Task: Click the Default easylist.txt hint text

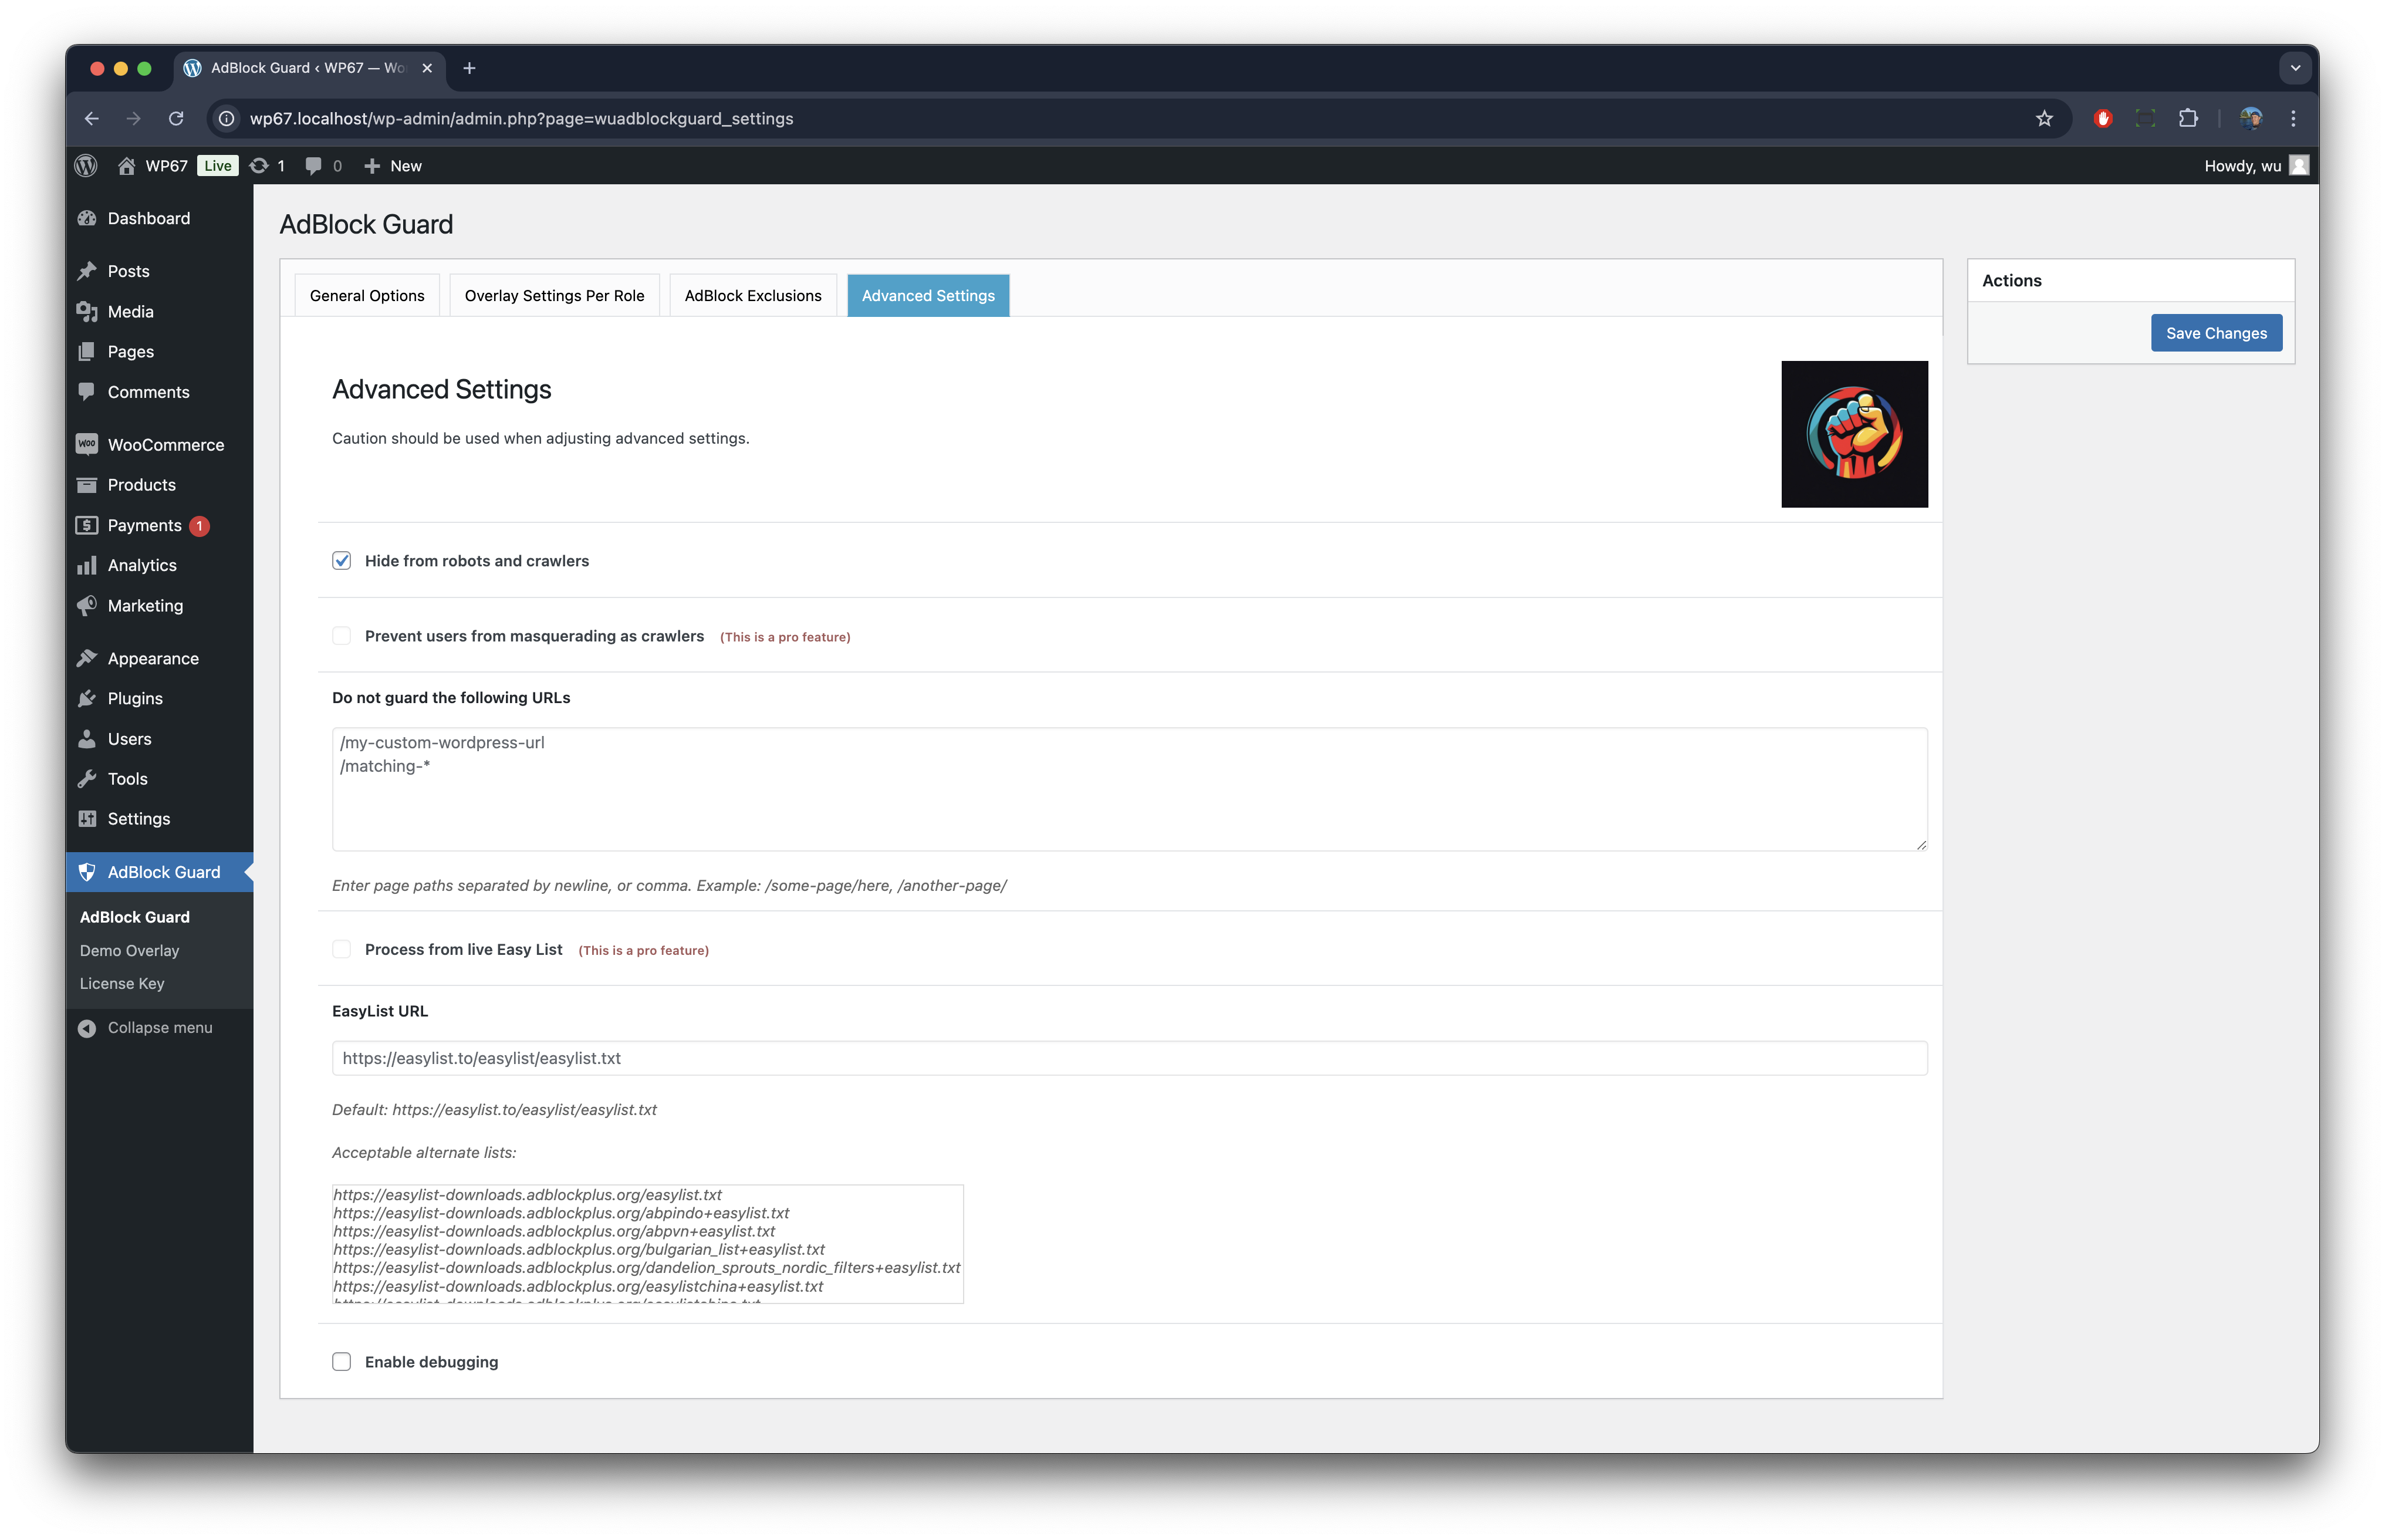Action: (494, 1109)
